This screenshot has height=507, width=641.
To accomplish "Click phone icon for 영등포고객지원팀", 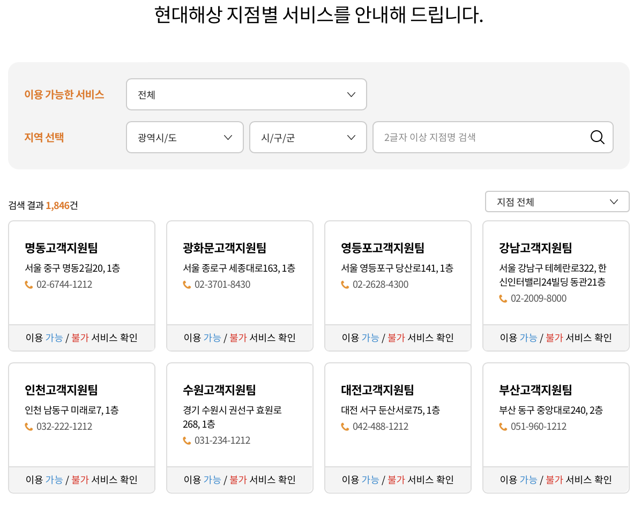I will [x=345, y=285].
